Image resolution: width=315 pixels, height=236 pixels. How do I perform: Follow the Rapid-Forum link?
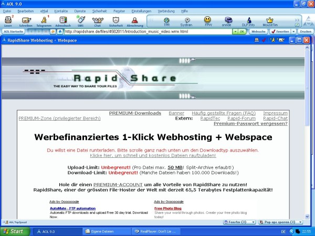241,119
